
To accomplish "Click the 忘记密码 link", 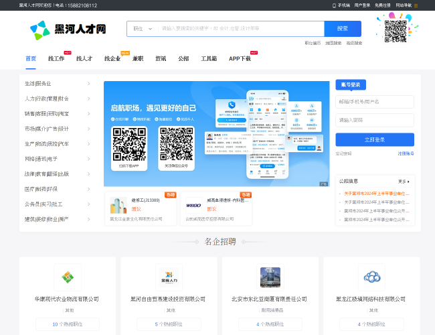I will pos(343,153).
